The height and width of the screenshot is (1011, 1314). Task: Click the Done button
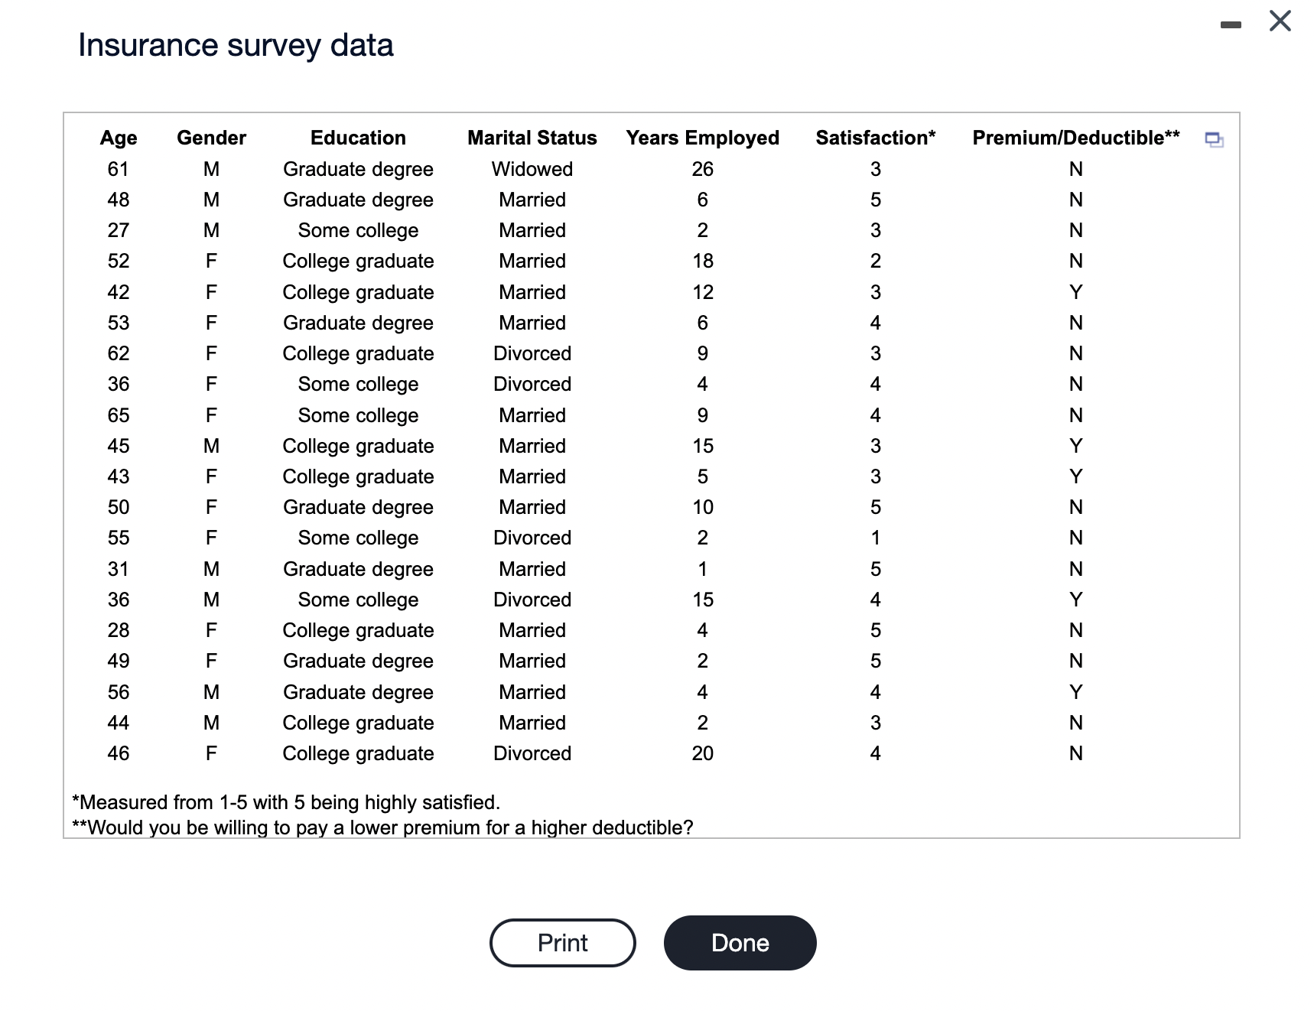point(739,943)
